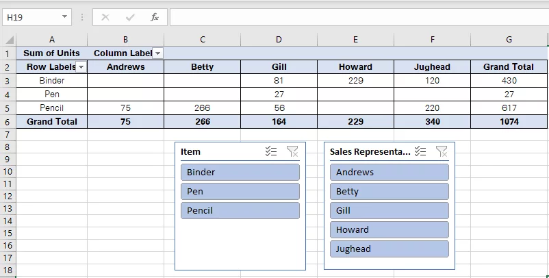The height and width of the screenshot is (278, 549).
Task: Select row 6 header
Action: click(x=8, y=121)
